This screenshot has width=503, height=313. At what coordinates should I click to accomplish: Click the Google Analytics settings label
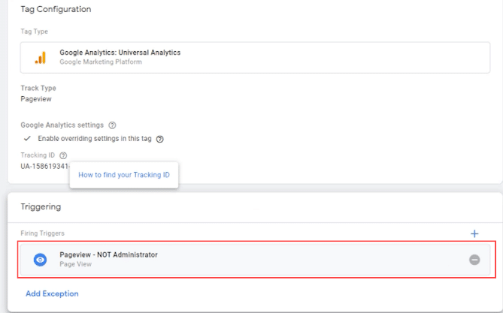pos(62,125)
